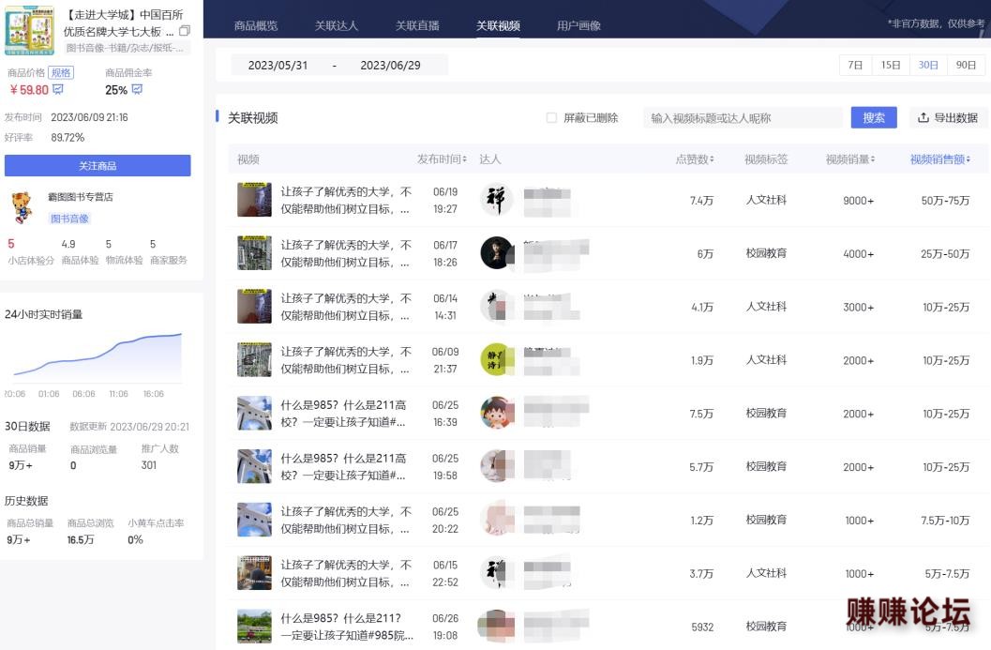The width and height of the screenshot is (991, 650).
Task: Open thumbnail of 06/19 19:27 video
Action: [254, 200]
